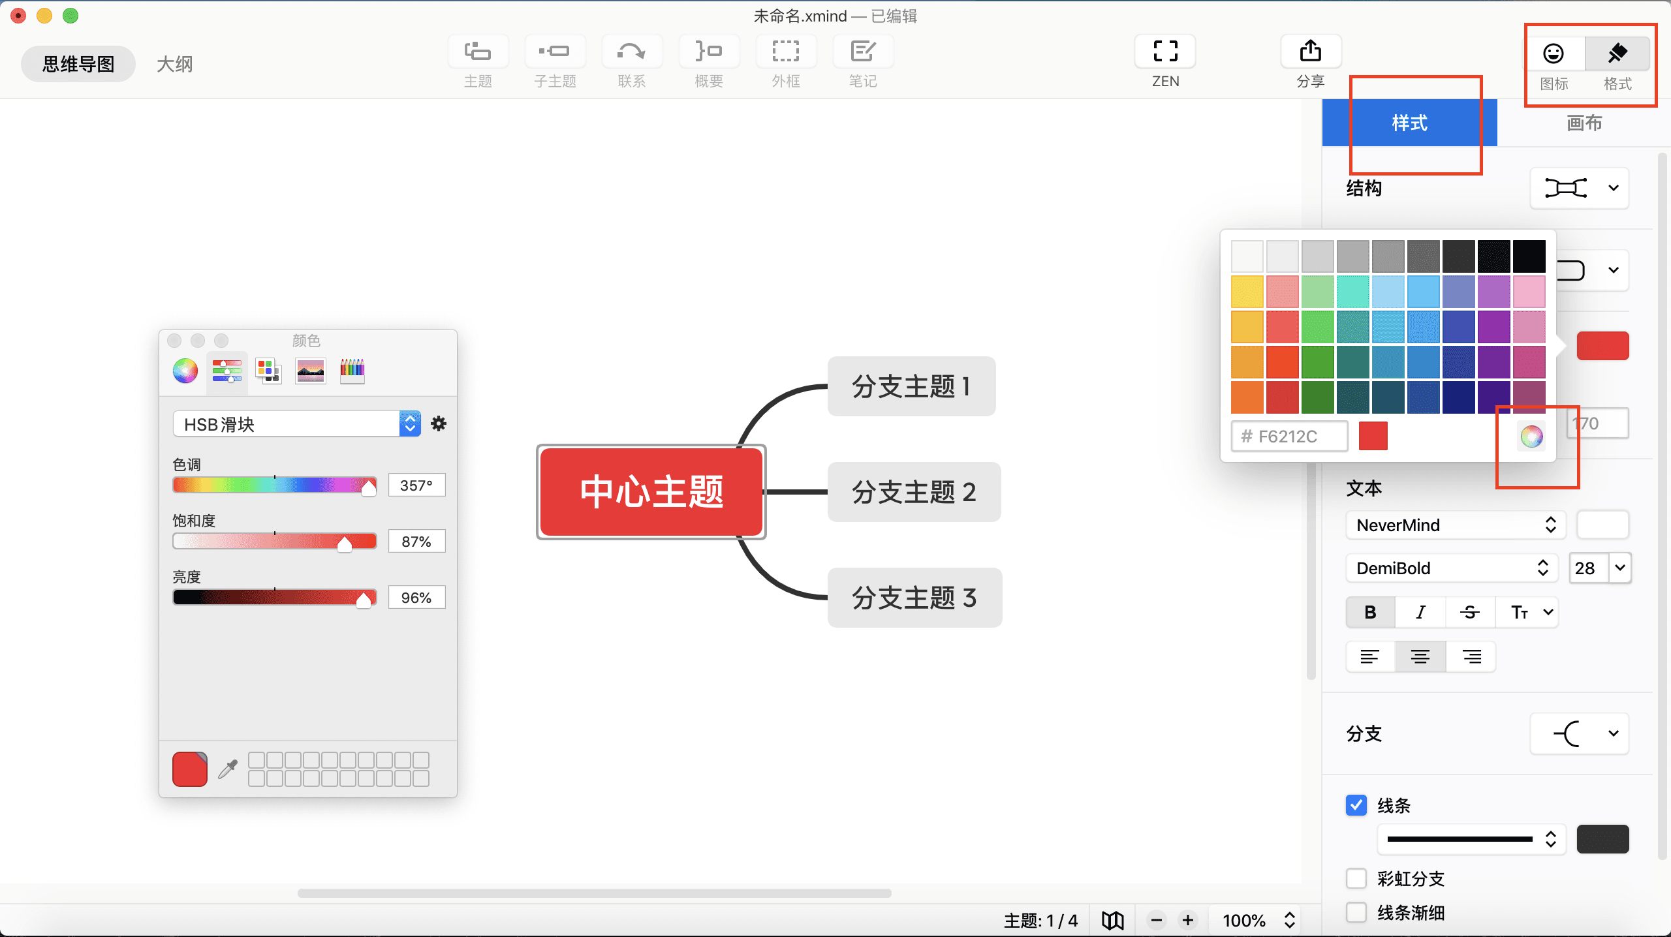This screenshot has width=1671, height=937.
Task: Enable the 线条渐细 checkbox
Action: 1356,912
